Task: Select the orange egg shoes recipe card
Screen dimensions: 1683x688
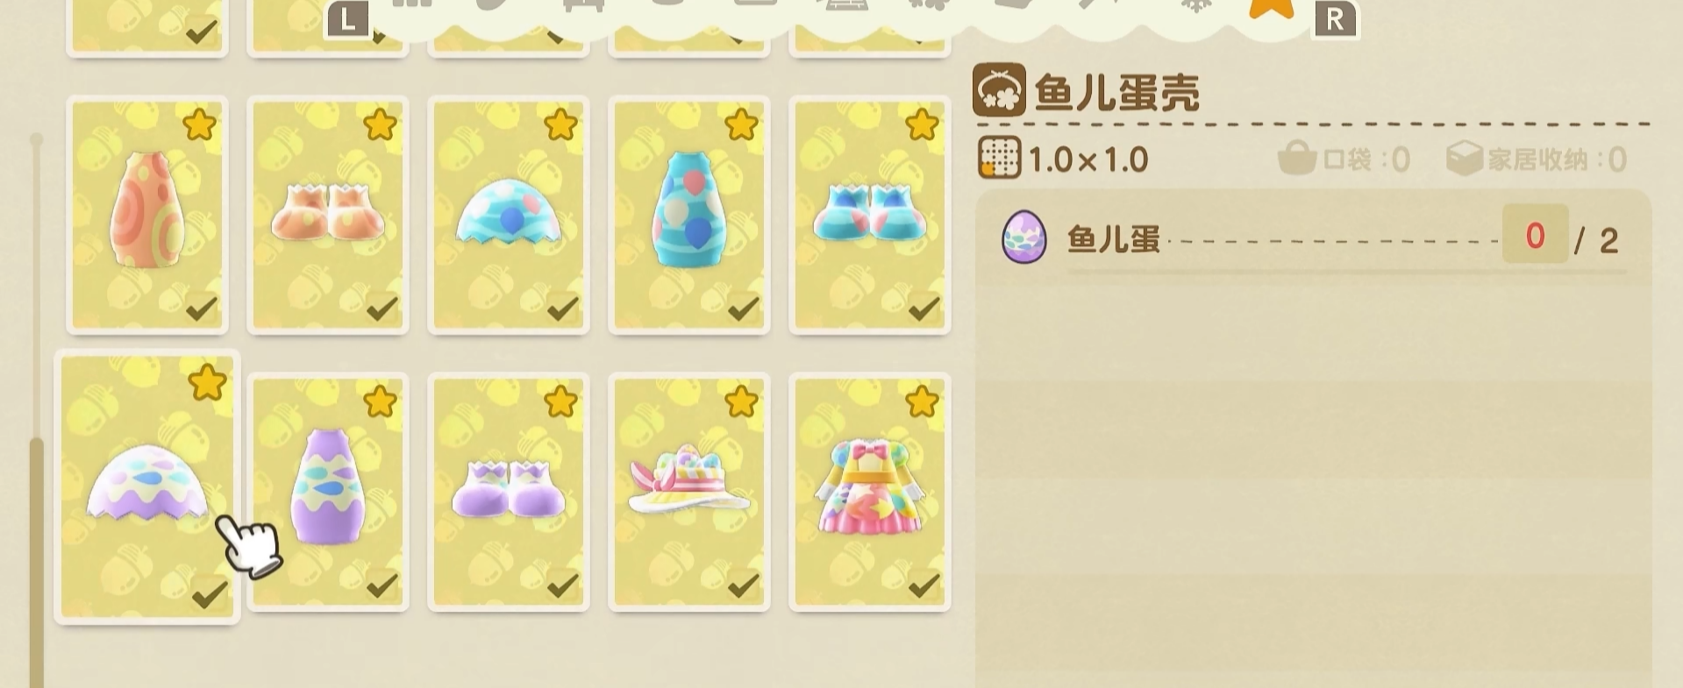Action: coord(328,216)
